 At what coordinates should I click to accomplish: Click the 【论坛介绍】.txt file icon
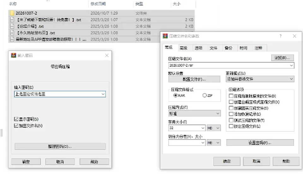(x=12, y=26)
